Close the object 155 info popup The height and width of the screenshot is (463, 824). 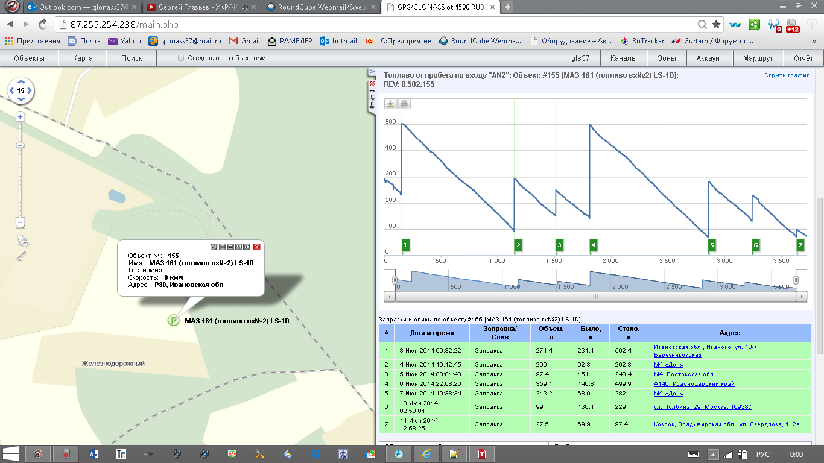[x=256, y=247]
